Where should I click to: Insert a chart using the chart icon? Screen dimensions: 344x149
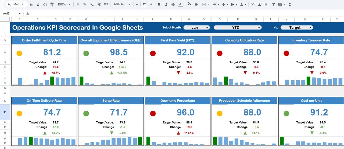click(x=267, y=5)
